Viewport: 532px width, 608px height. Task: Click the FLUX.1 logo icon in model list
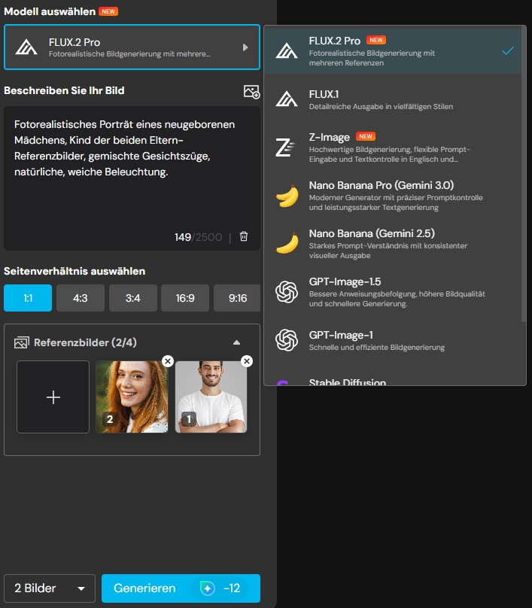pos(287,99)
